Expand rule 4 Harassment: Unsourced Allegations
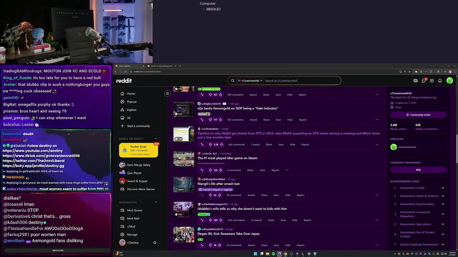 pyautogui.click(x=443, y=214)
